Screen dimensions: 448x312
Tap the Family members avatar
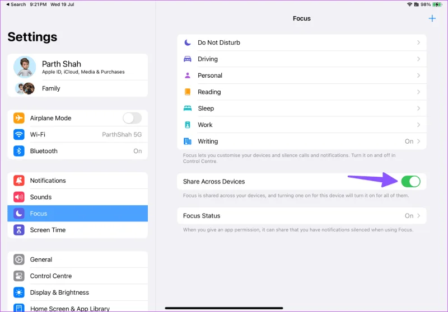tap(25, 88)
